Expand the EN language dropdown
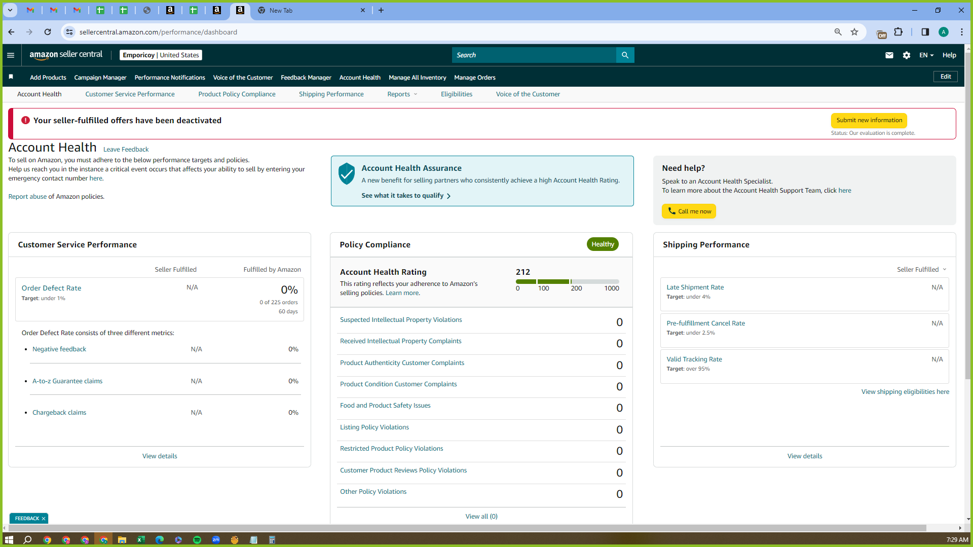This screenshot has height=547, width=973. (x=926, y=55)
